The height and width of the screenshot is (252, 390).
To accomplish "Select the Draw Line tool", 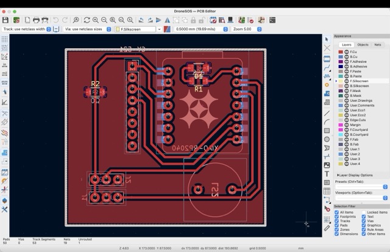I will tap(327, 113).
